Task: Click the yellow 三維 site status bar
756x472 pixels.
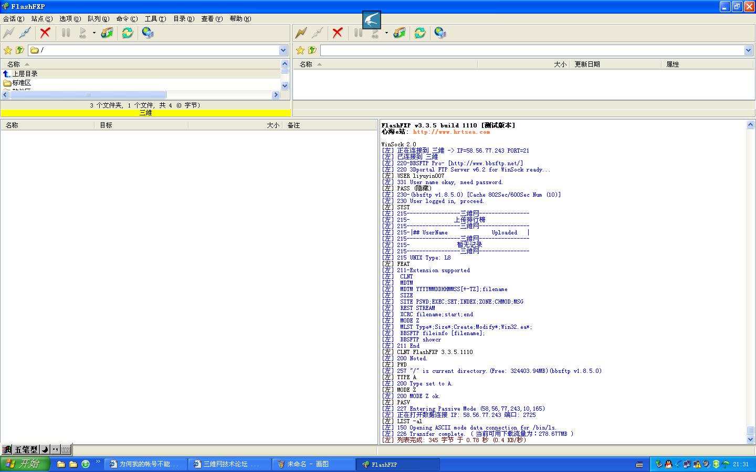Action: click(x=146, y=113)
